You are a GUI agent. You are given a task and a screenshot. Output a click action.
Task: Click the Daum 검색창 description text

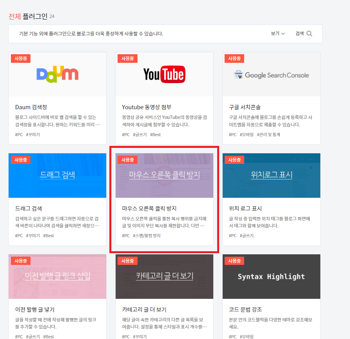(57, 121)
